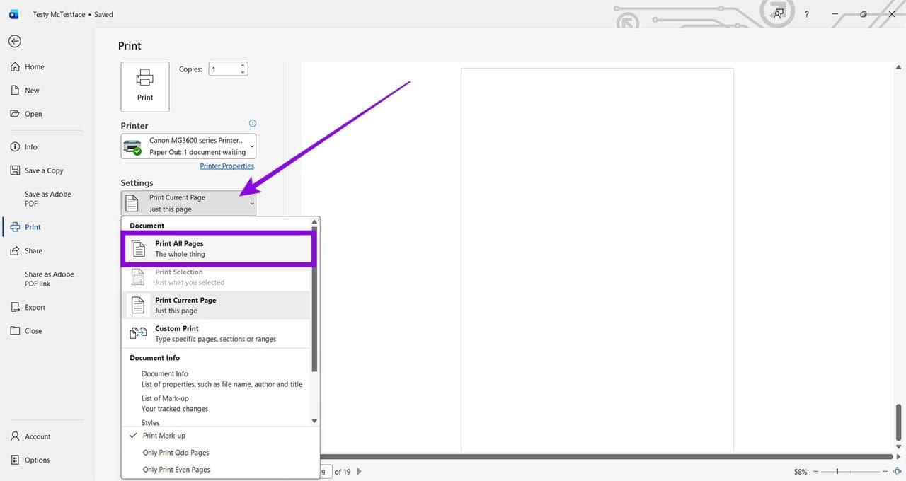Select Custom Print option

[x=217, y=333]
